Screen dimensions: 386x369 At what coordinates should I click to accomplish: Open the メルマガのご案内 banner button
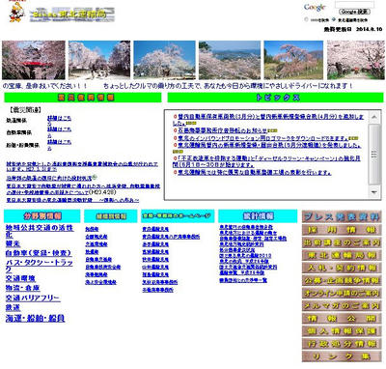tap(342, 305)
